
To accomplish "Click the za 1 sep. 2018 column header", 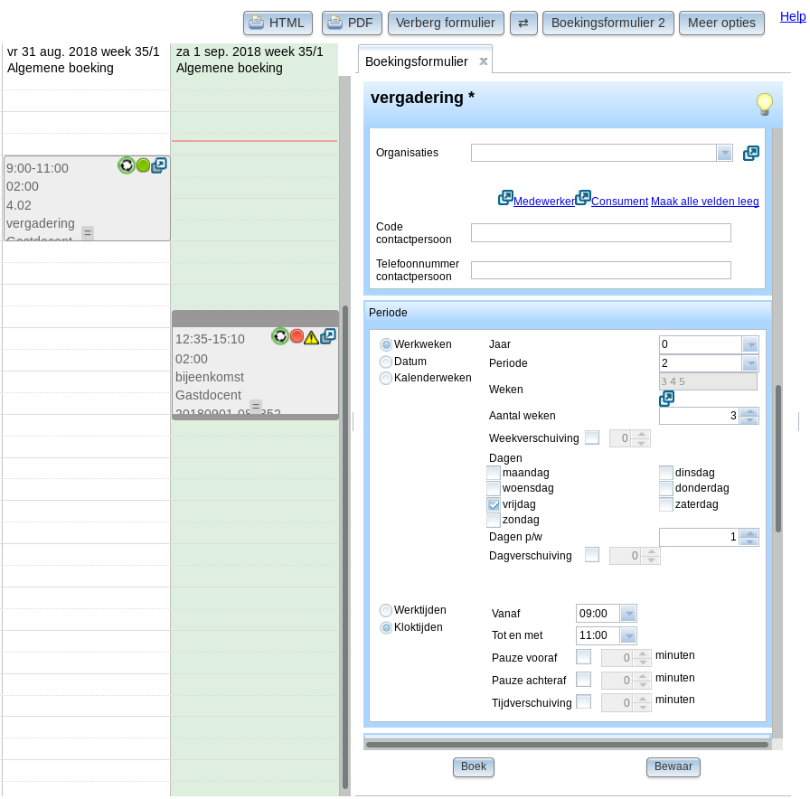I will pyautogui.click(x=254, y=60).
